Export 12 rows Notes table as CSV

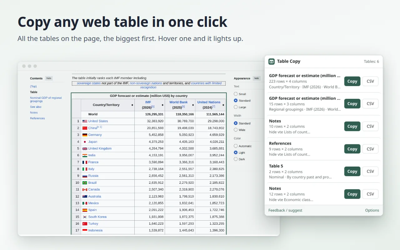(370, 194)
